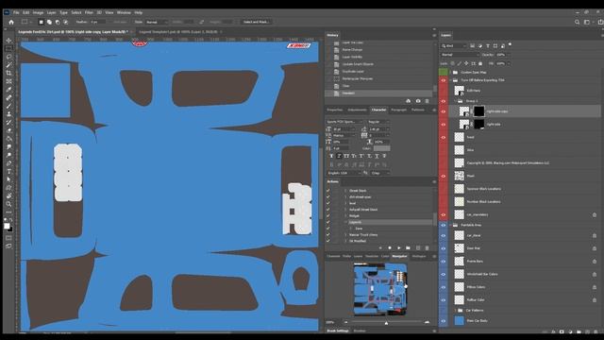604x340 pixels.
Task: Create new snapshot in History panel
Action: point(418,101)
